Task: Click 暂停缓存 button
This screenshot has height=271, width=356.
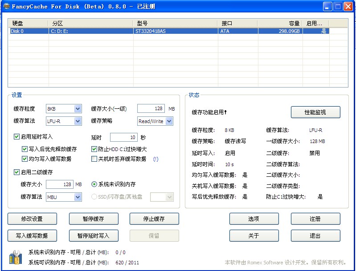Action: (x=94, y=219)
